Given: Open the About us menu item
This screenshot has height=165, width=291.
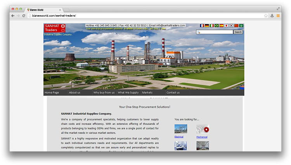Looking at the screenshot, I should pos(74,92).
